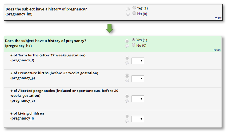Image resolution: width=227 pixels, height=133 pixels.
Task: Show history for Aborted pregnancies field
Action: coord(127,96)
